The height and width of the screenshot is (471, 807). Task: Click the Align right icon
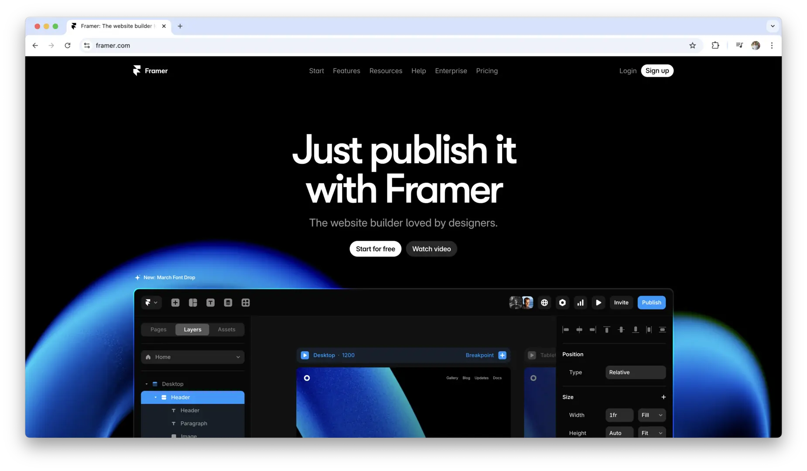click(x=593, y=330)
